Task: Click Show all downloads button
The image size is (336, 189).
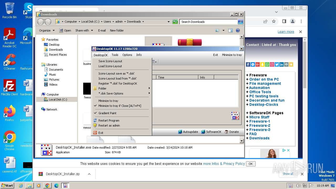Action: pyautogui.click(x=288, y=174)
